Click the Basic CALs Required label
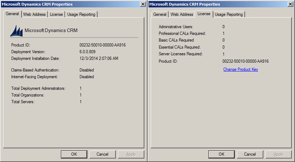Screen dimensions: 295x162 pos(176,40)
